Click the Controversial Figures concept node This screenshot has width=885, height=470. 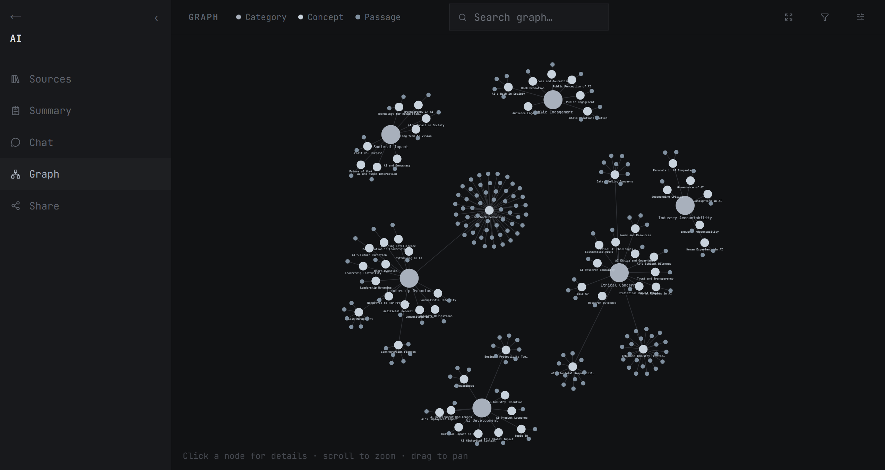[x=398, y=345]
